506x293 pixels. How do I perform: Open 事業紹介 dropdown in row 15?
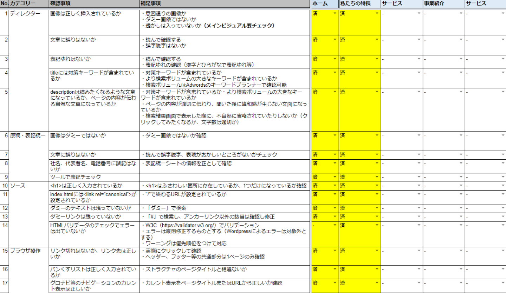pyautogui.click(x=461, y=251)
